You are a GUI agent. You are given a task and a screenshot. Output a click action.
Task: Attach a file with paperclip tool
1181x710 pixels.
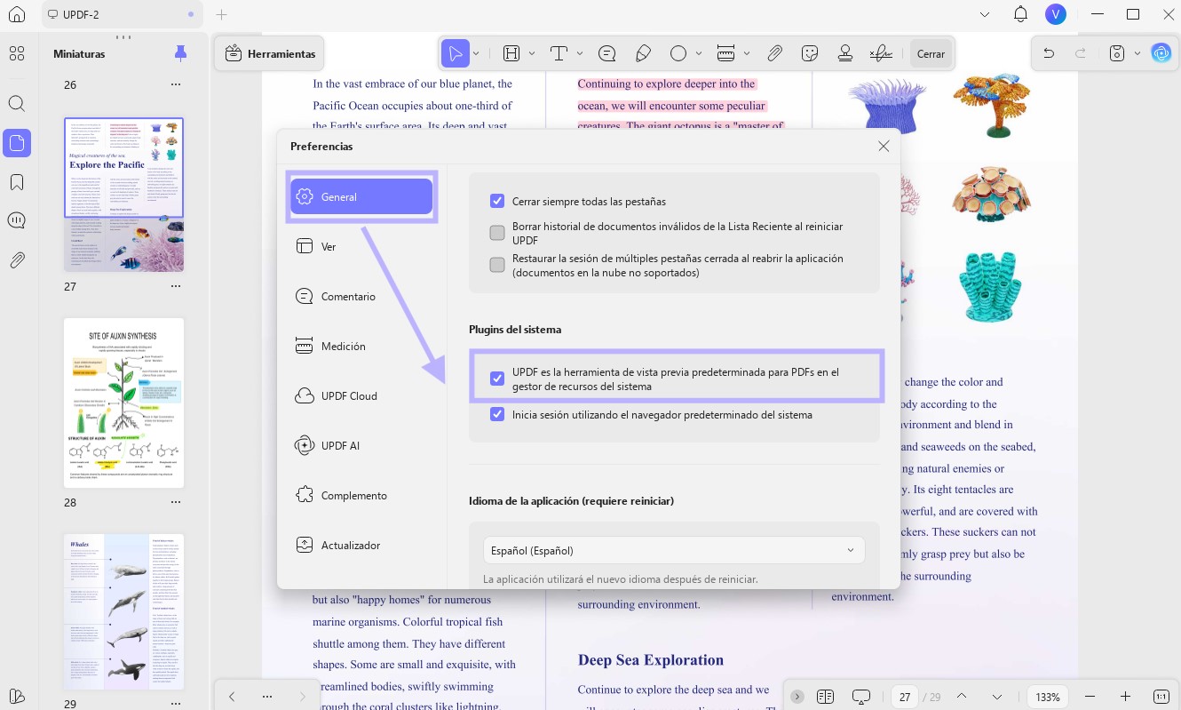coord(774,53)
